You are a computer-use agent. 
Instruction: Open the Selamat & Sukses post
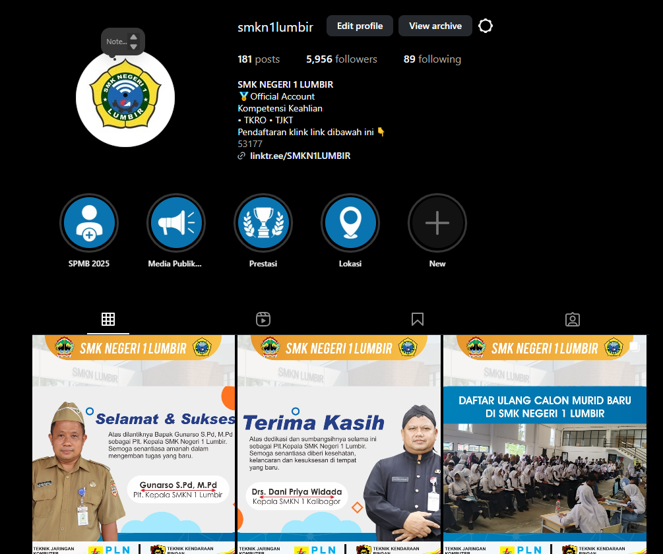(x=134, y=445)
